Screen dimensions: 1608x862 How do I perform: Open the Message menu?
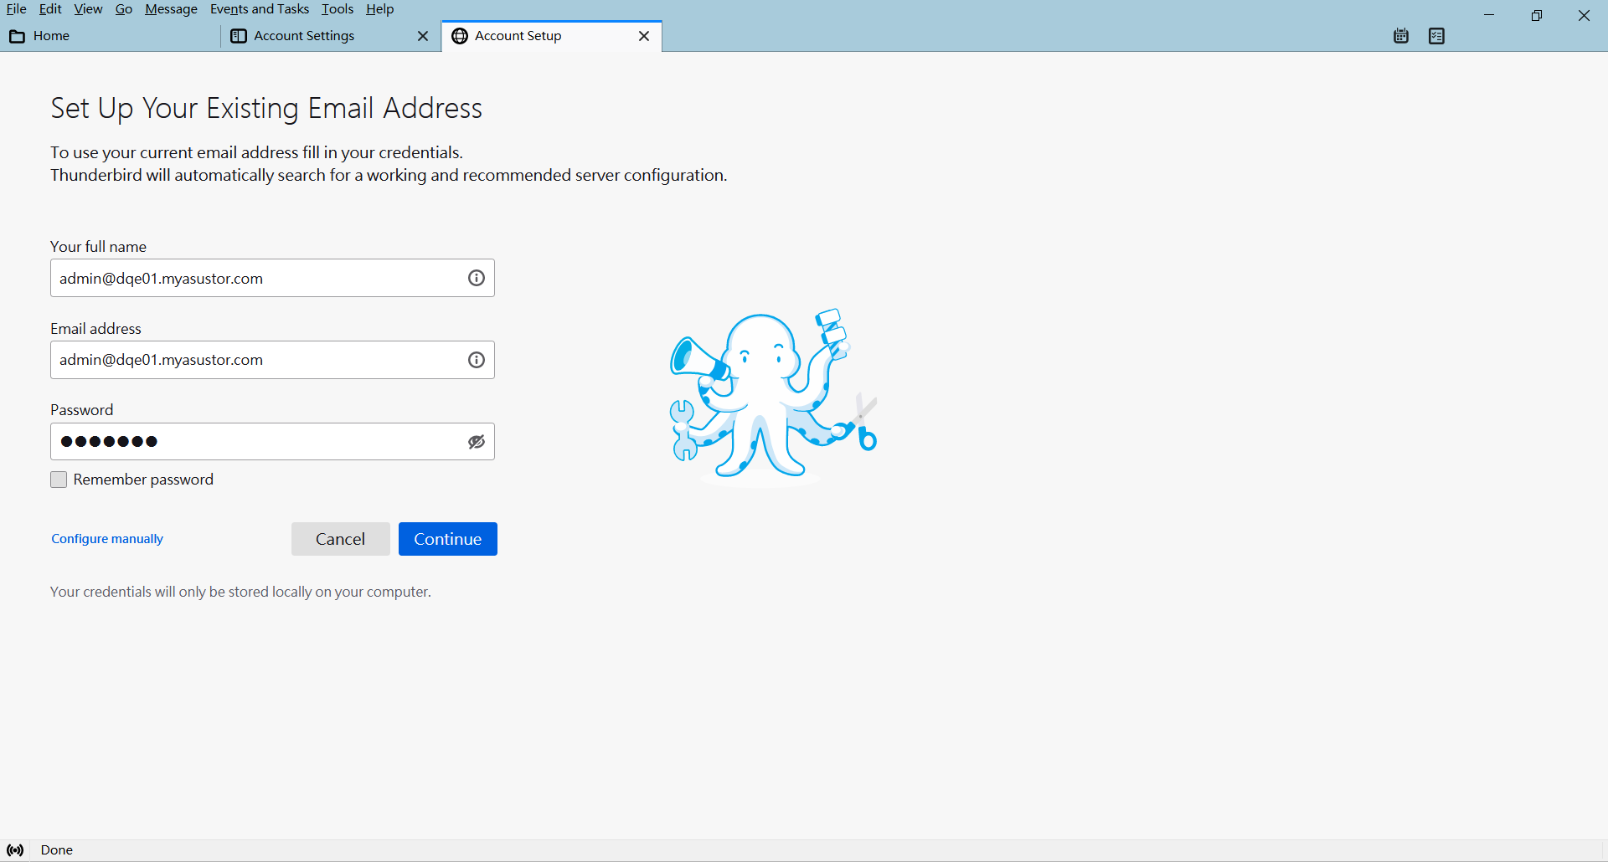(x=171, y=9)
